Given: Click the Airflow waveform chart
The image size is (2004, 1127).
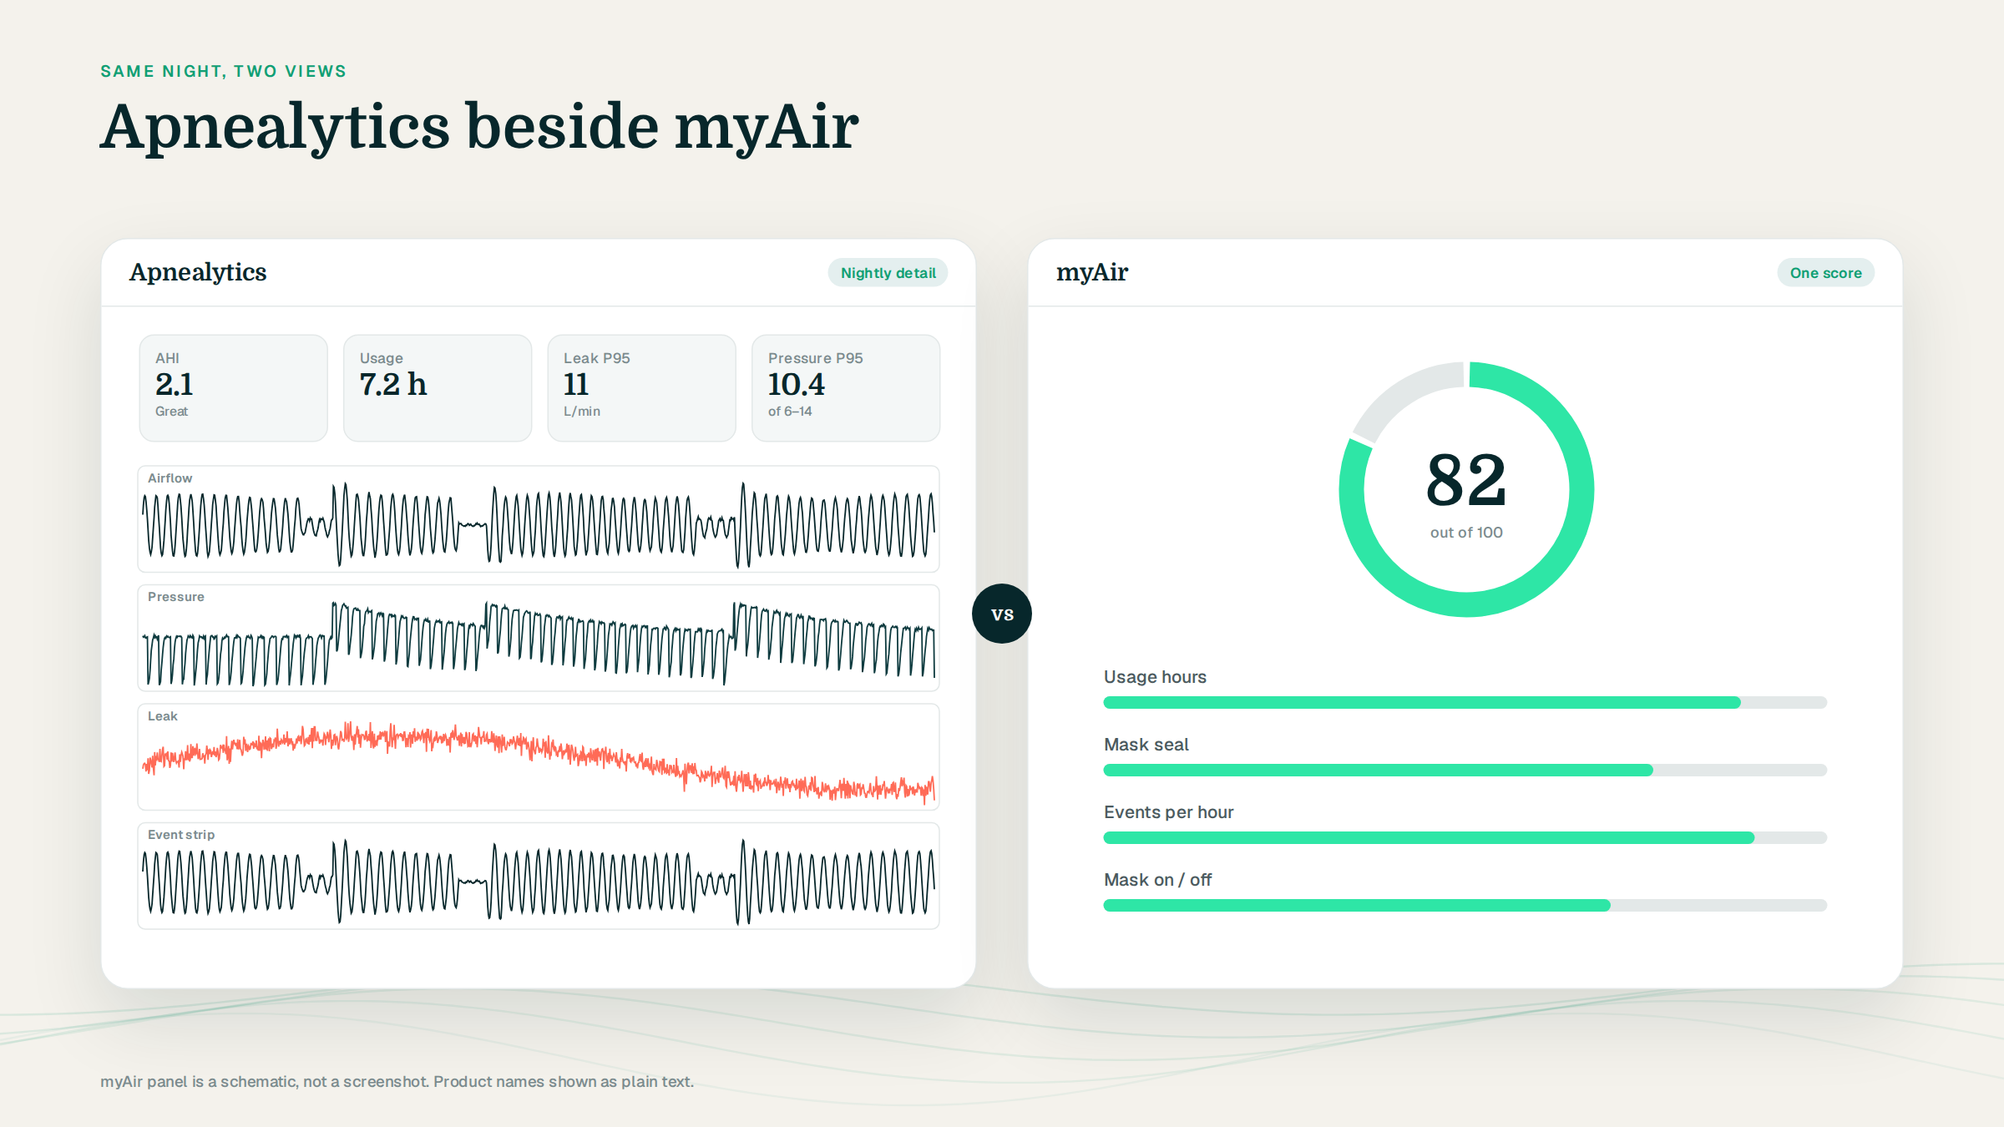Looking at the screenshot, I should (x=539, y=519).
